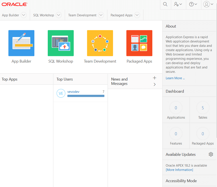Click the VE user avatar circle
Screen dimensions: 217x187
pos(61,93)
